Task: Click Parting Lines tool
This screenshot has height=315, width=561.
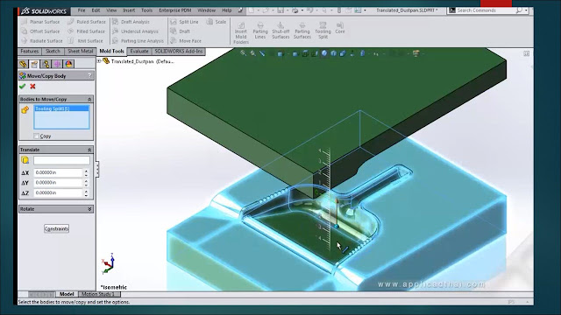Action: coord(260,31)
